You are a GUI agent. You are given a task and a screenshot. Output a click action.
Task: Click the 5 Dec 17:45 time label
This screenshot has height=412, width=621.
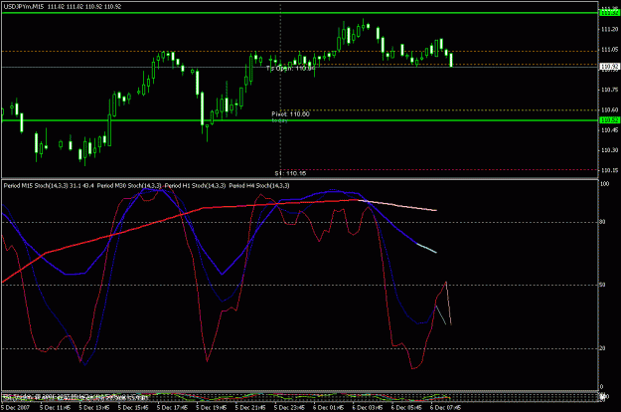(172, 408)
